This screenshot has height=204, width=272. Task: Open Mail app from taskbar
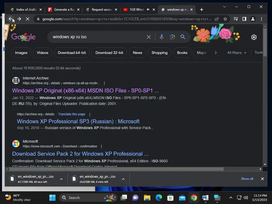pyautogui.click(x=182, y=198)
